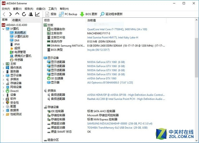The image size is (199, 143).
Task: Open the 报告(R) menu
Action: point(29,9)
